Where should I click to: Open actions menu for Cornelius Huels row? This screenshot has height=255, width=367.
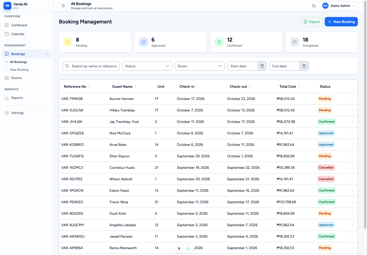[x=352, y=168]
